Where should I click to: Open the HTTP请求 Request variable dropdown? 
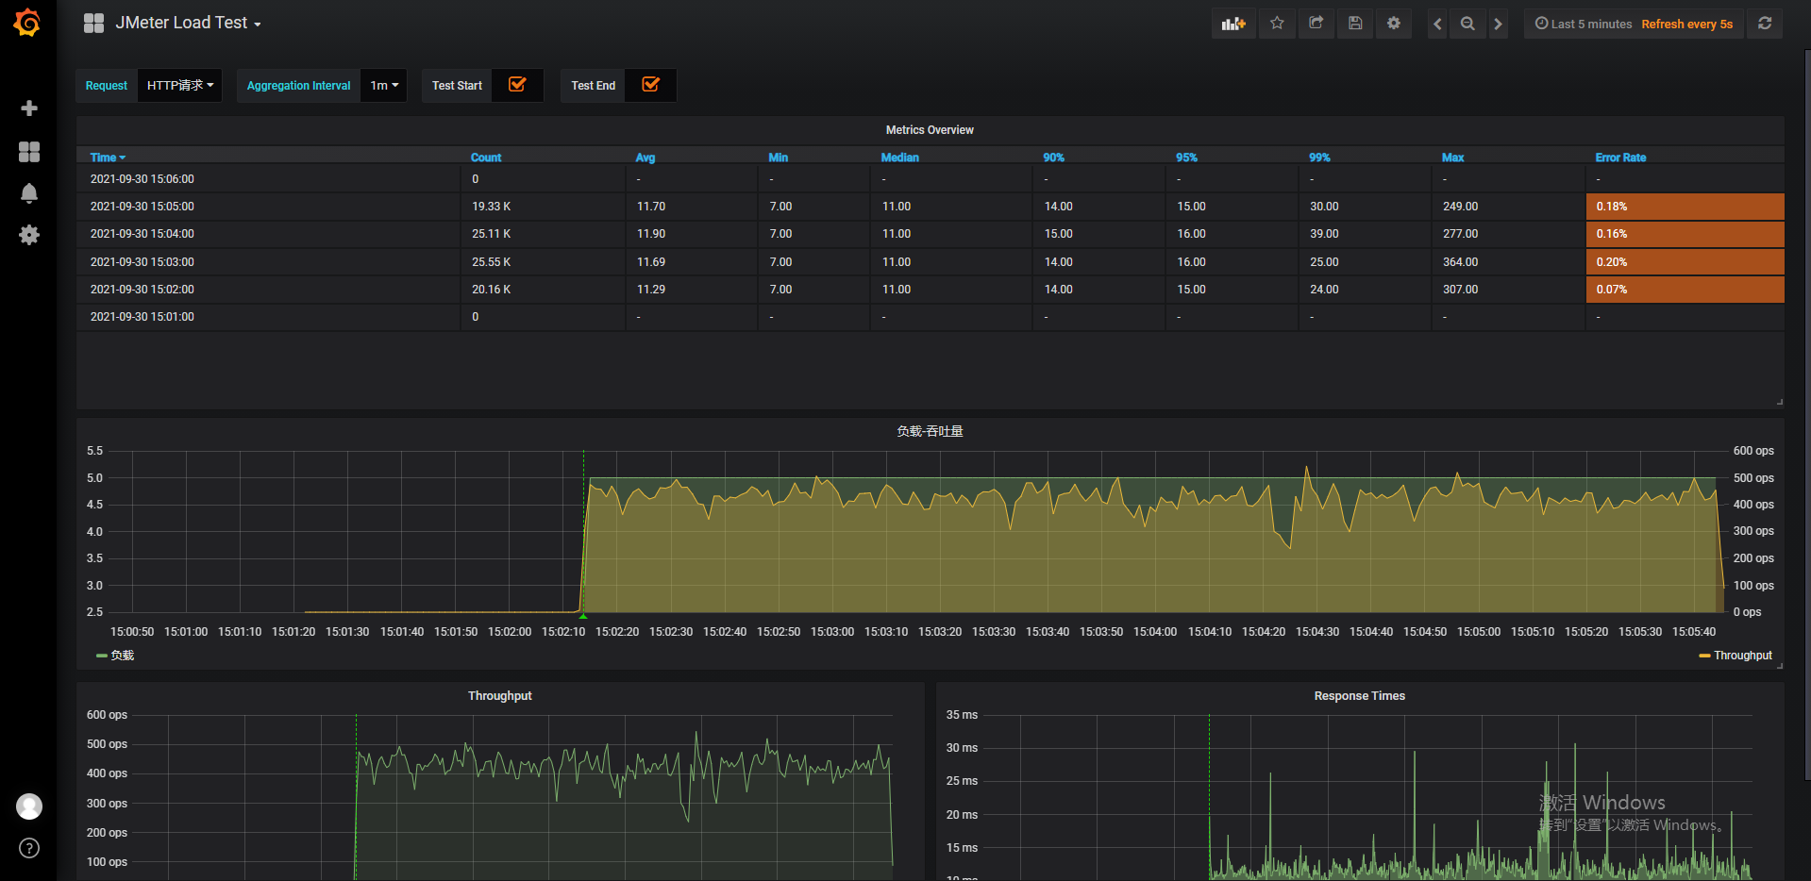coord(180,85)
